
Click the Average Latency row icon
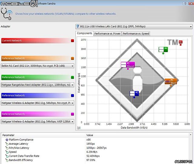[7, 144]
